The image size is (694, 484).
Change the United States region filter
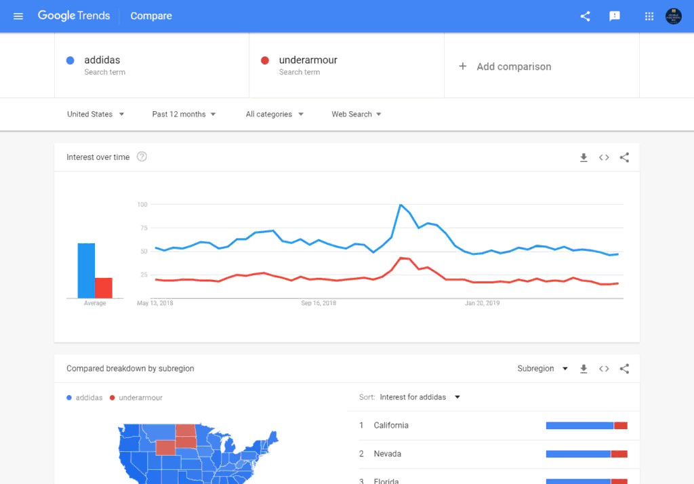pyautogui.click(x=95, y=114)
